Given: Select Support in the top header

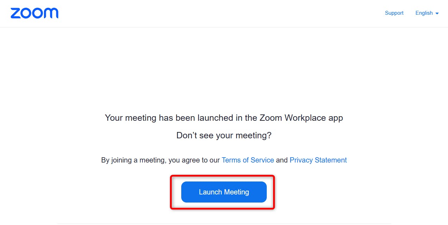Looking at the screenshot, I should pos(394,13).
